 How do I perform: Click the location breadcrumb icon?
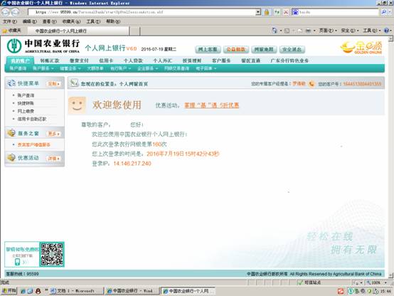(x=74, y=83)
